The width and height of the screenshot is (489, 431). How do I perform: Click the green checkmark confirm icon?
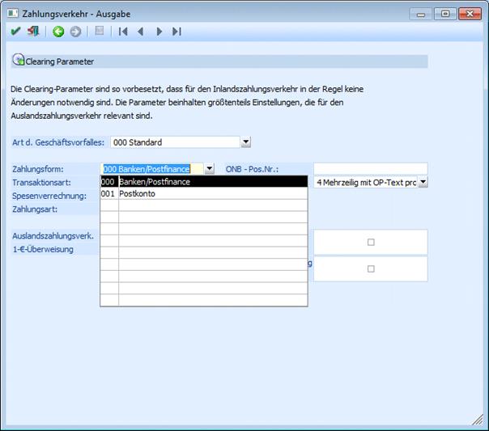(15, 32)
